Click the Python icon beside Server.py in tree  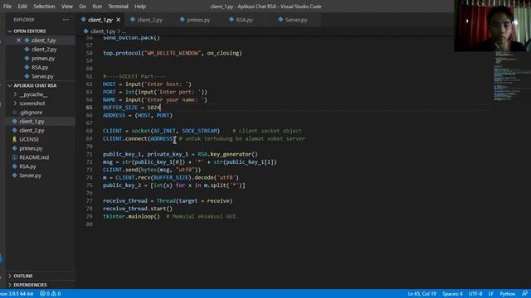coord(15,175)
